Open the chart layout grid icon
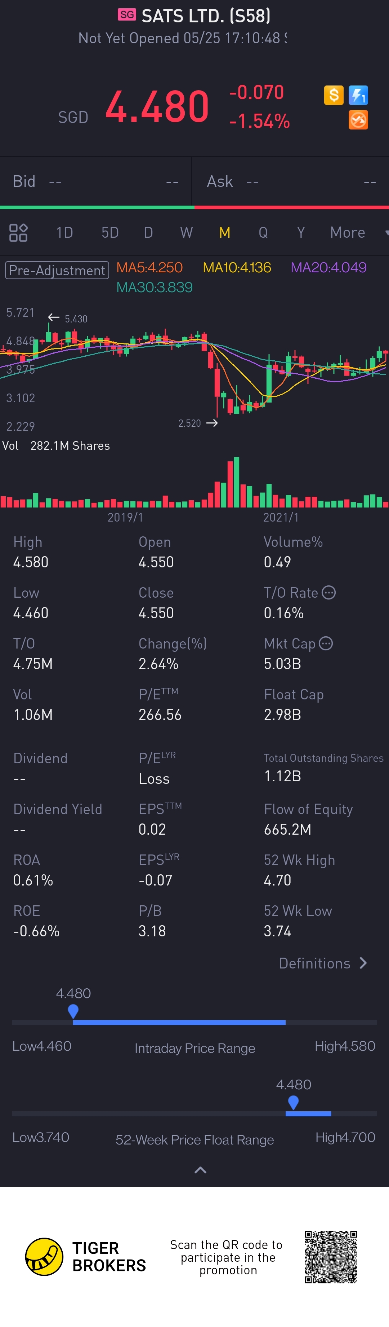Viewport: 389px width, 1327px height. tap(18, 233)
